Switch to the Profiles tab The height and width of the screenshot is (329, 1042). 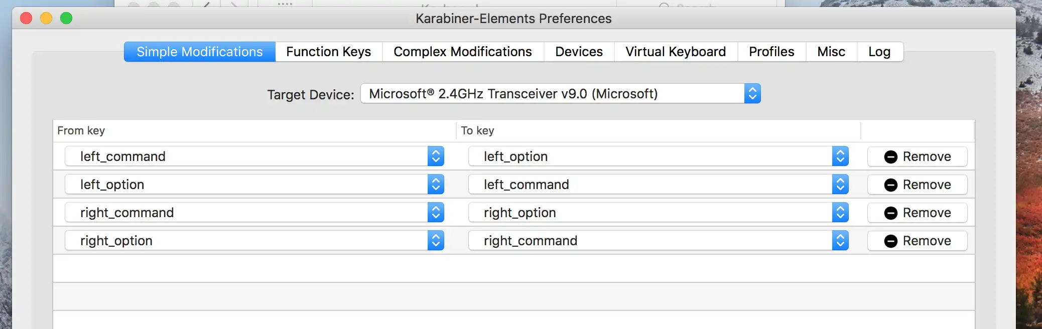771,52
